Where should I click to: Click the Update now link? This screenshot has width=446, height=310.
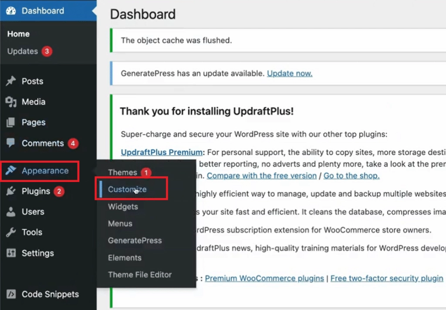(290, 74)
